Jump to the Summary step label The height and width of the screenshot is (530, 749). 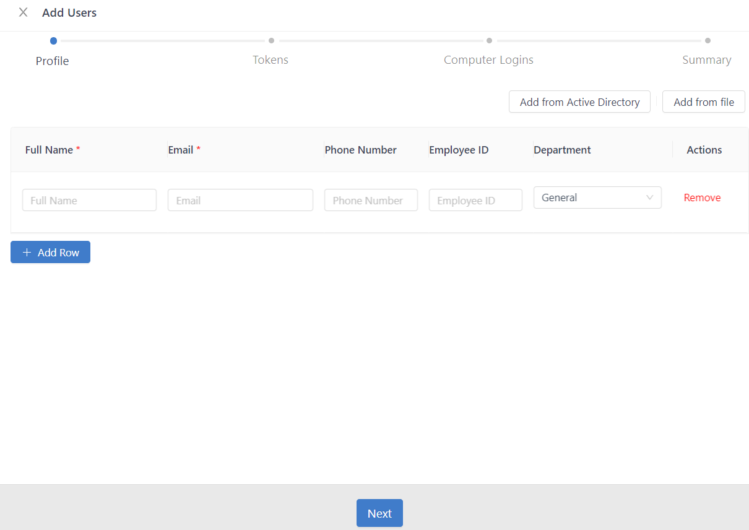(706, 60)
